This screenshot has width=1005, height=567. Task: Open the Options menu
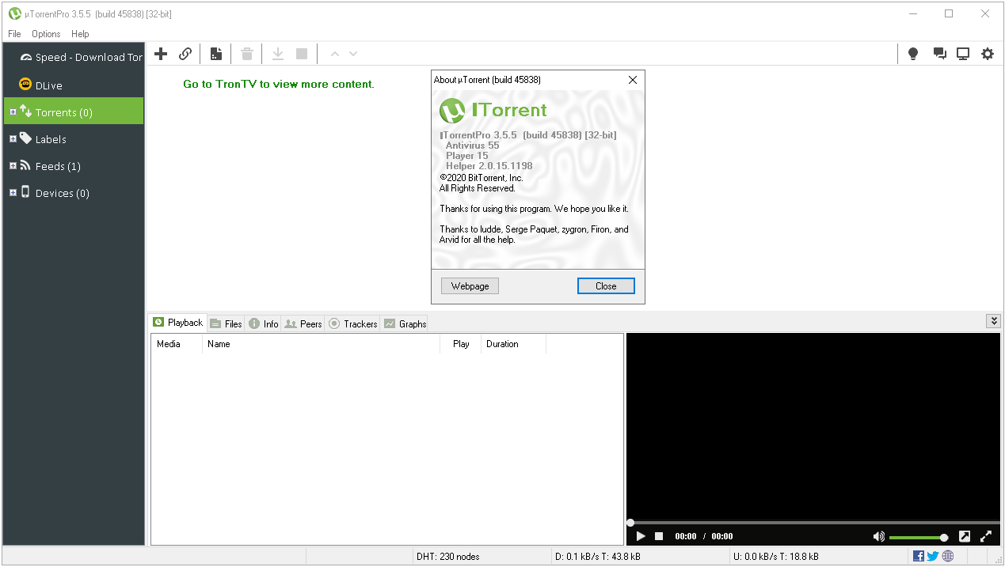coord(46,34)
